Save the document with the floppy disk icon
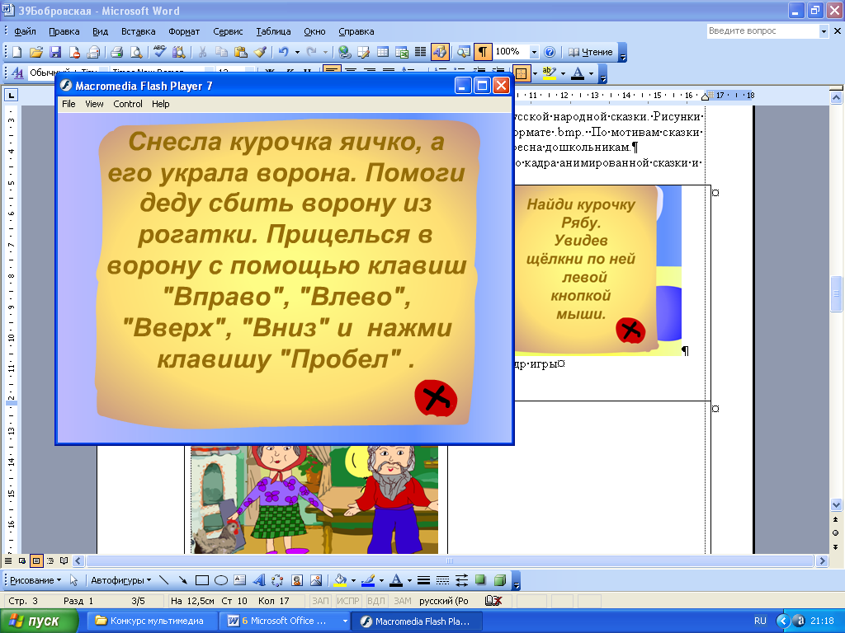 pyautogui.click(x=55, y=52)
